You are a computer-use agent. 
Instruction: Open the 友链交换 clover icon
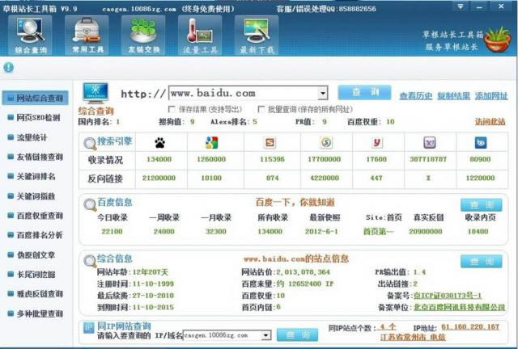point(143,36)
